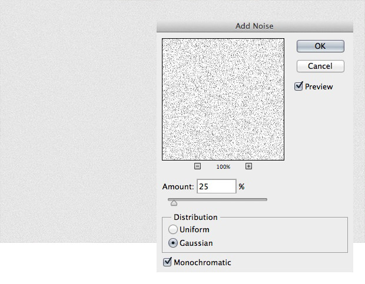Click the 100% zoom level text
The width and height of the screenshot is (365, 284).
pos(223,166)
